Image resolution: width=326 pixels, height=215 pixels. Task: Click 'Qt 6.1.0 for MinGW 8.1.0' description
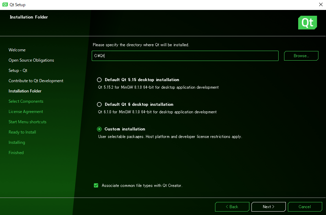point(157,112)
